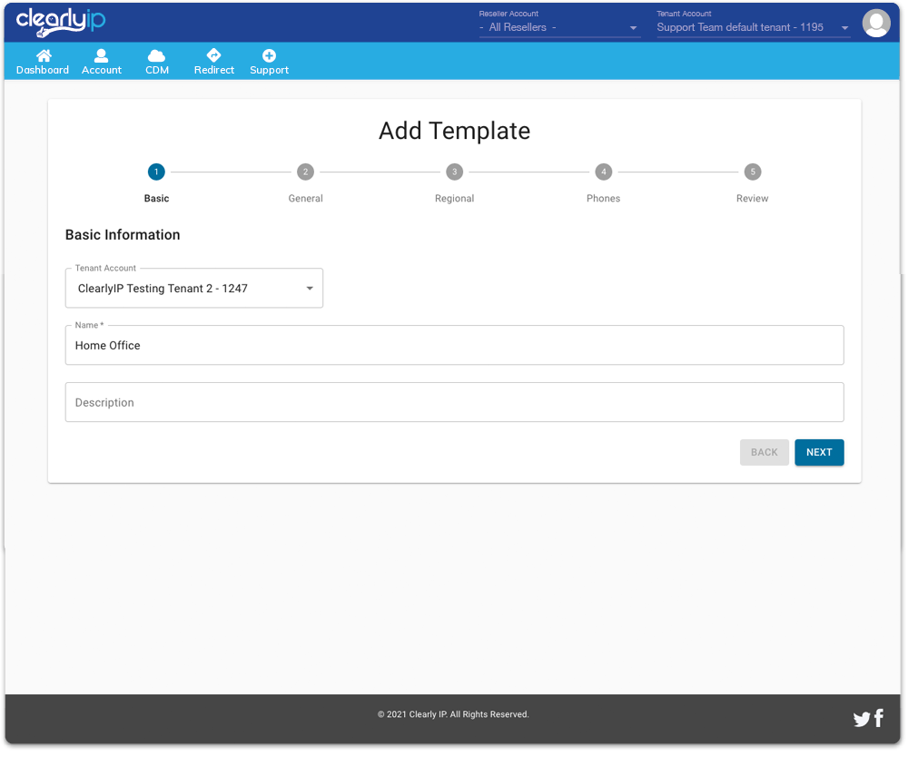This screenshot has width=908, height=757.
Task: Expand the Reseller Account dropdown
Action: 559,27
